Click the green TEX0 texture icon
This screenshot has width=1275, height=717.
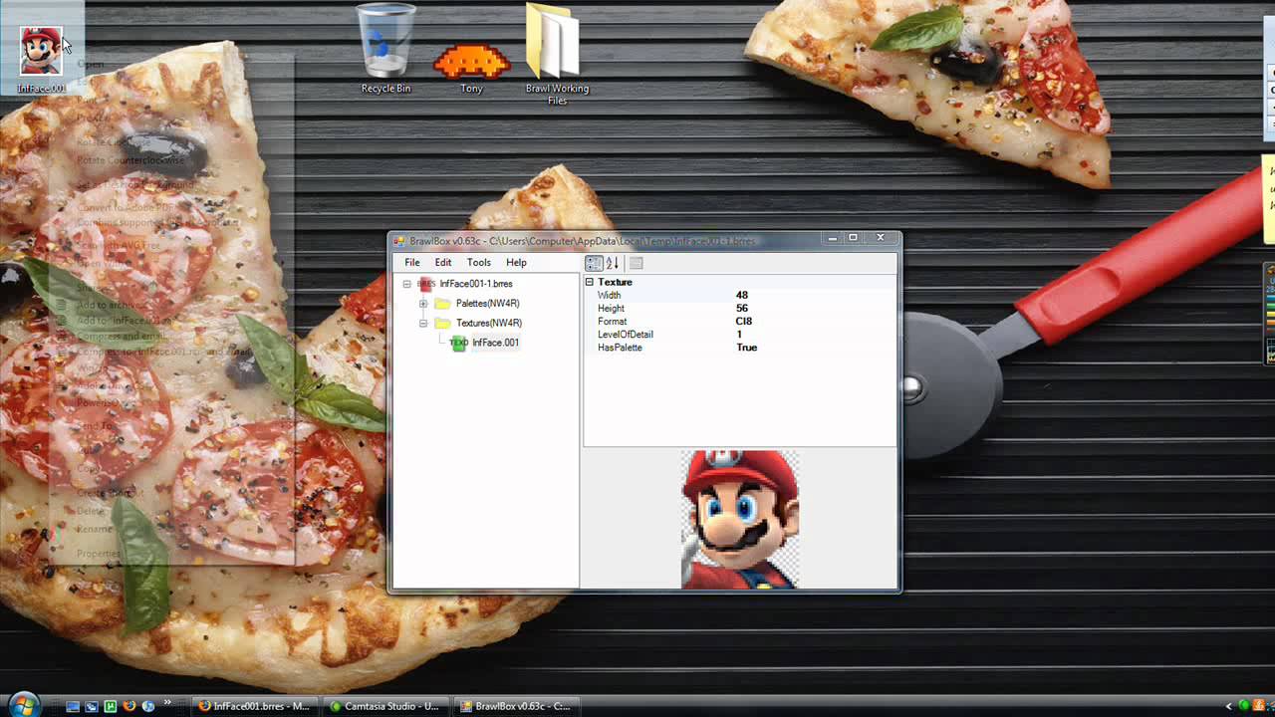pyautogui.click(x=458, y=343)
